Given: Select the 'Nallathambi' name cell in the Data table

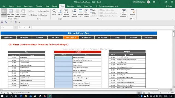Looking at the screenshot, I should [x=32, y=57].
